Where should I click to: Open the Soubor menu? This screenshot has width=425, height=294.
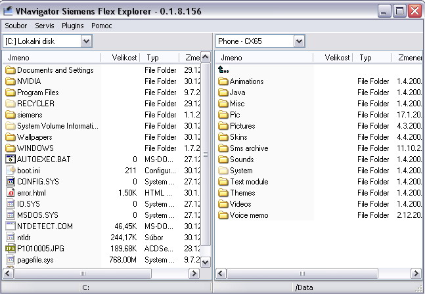(16, 26)
